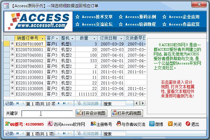
Task: Focus the 关键字 keyword text field
Action: click(47, 114)
